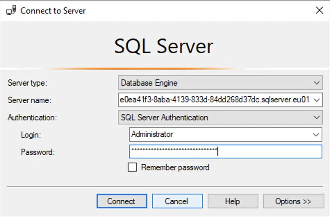The width and height of the screenshot is (330, 217).
Task: Open Help for the connection dialog
Action: (233, 201)
